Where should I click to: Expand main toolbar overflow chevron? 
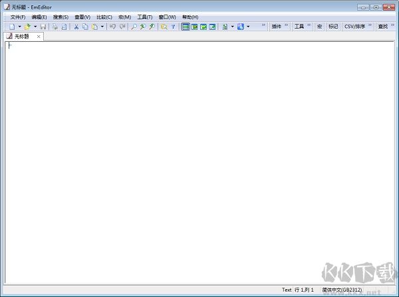click(263, 25)
